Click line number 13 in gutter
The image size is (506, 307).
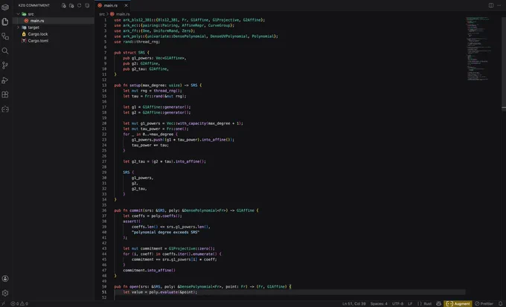click(x=104, y=85)
